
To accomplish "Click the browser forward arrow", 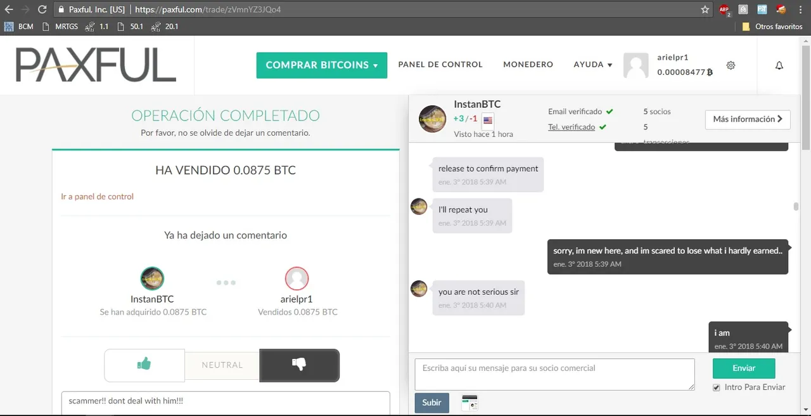I will [25, 10].
